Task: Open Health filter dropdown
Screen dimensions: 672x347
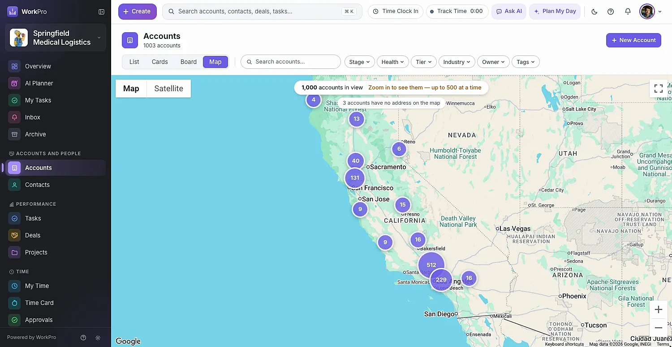Action: [393, 62]
